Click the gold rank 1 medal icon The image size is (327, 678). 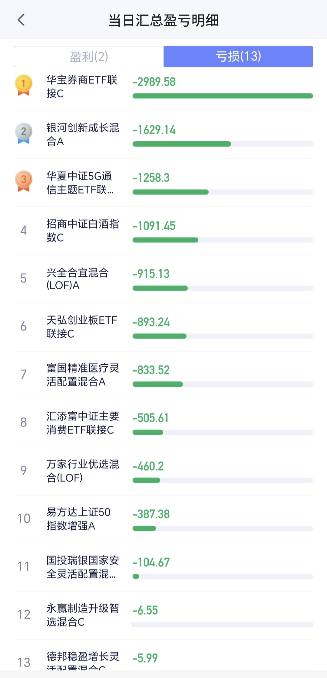[x=24, y=85]
